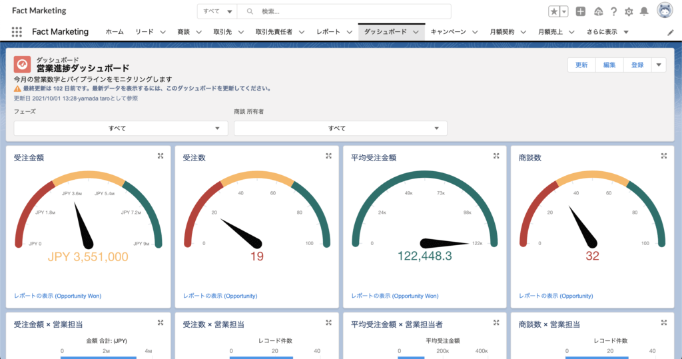Open the setup gear icon

pos(629,12)
